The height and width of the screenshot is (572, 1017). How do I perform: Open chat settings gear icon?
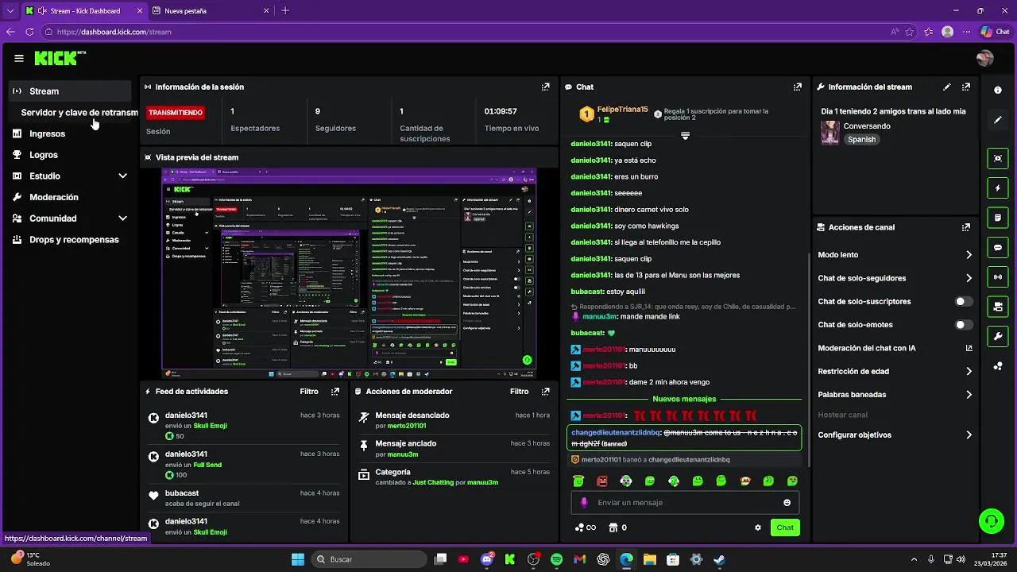point(758,528)
